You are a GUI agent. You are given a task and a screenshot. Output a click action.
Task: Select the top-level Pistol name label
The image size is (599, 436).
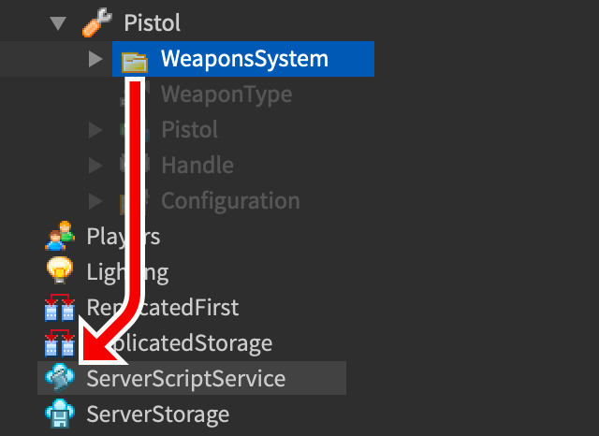coord(153,22)
